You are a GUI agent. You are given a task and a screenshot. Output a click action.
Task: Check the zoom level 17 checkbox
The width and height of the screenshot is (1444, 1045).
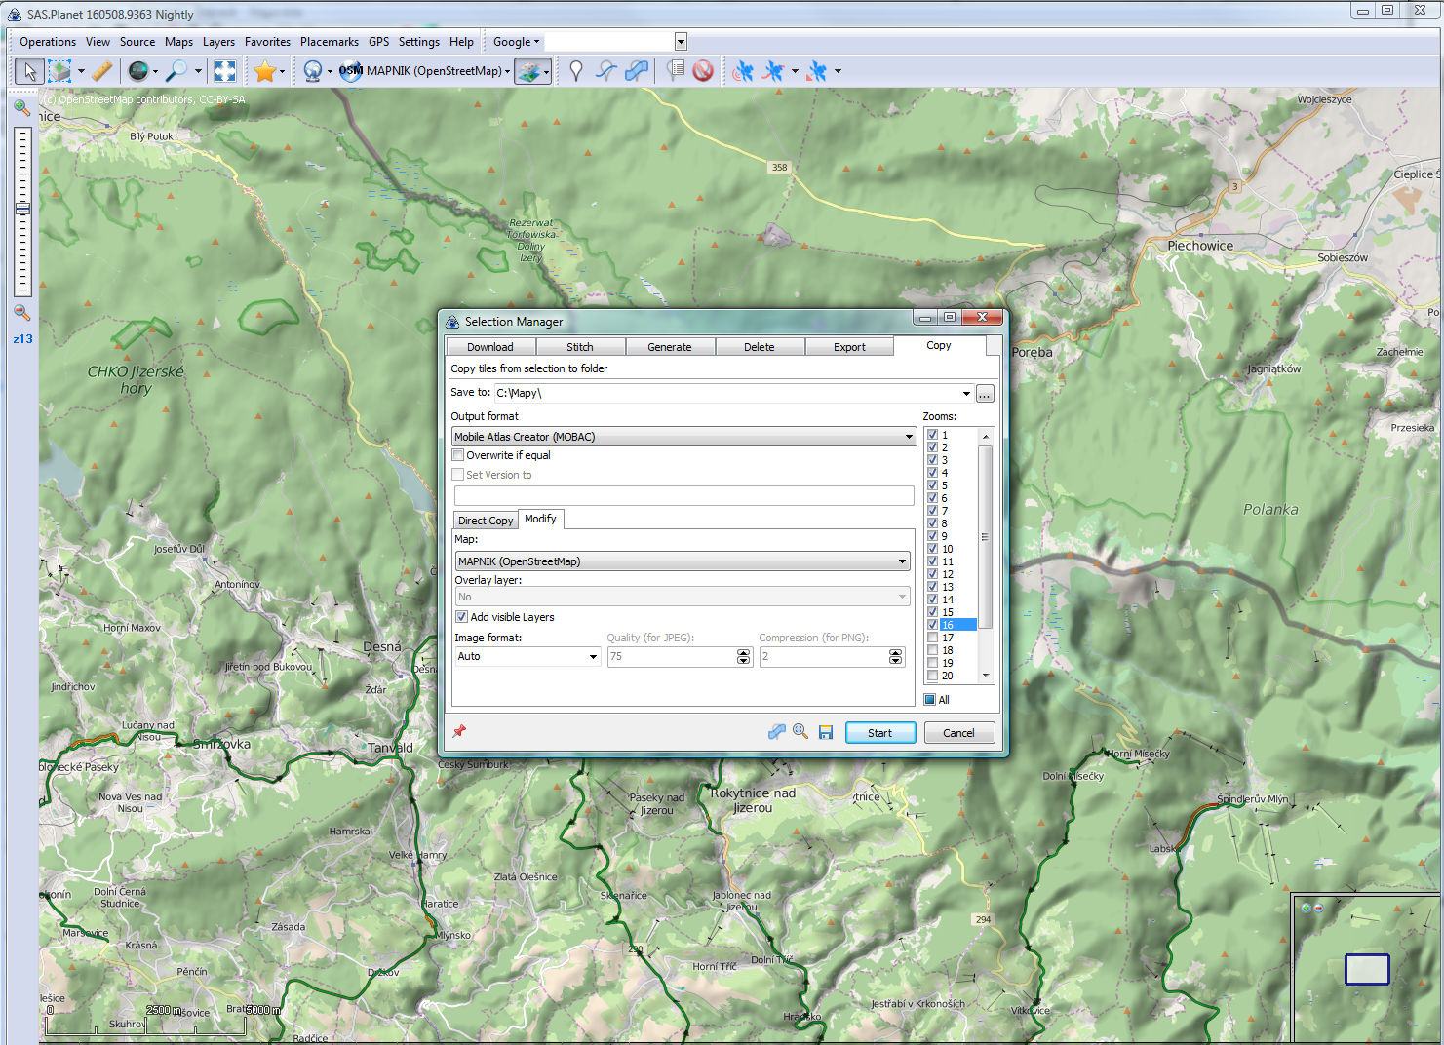tap(933, 638)
